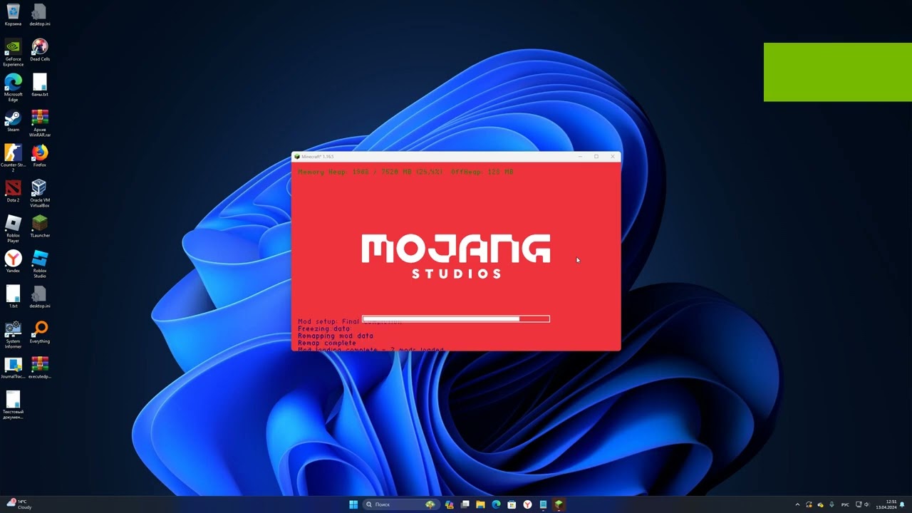Click the 'Freezing data' log line
The image size is (912, 513).
point(324,328)
